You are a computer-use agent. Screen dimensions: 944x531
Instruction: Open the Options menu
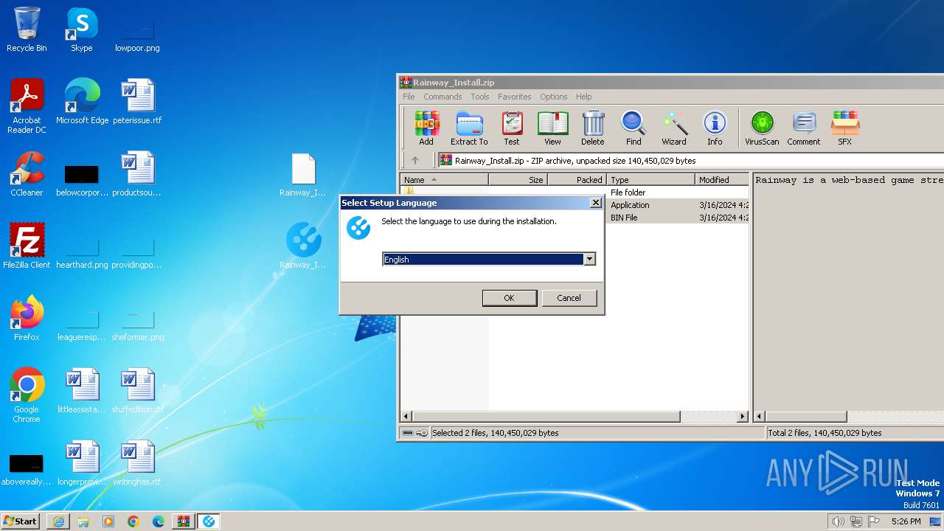click(553, 97)
